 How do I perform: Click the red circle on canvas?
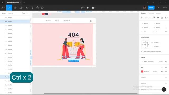[x=43, y=14]
